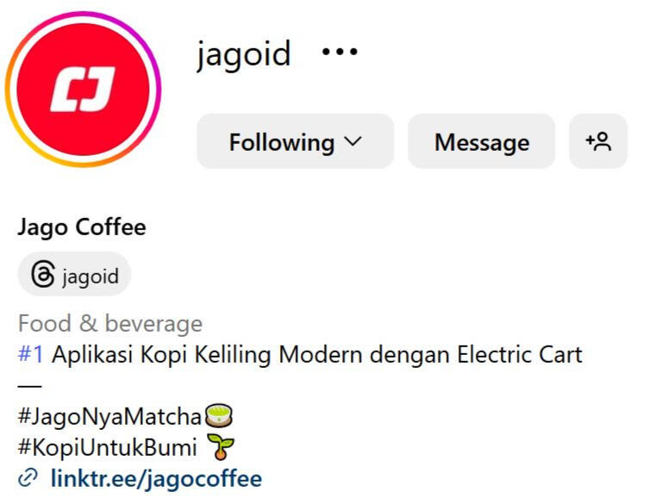Click the #JagoNyaMatcha hashtag text
The height and width of the screenshot is (504, 661).
click(110, 416)
